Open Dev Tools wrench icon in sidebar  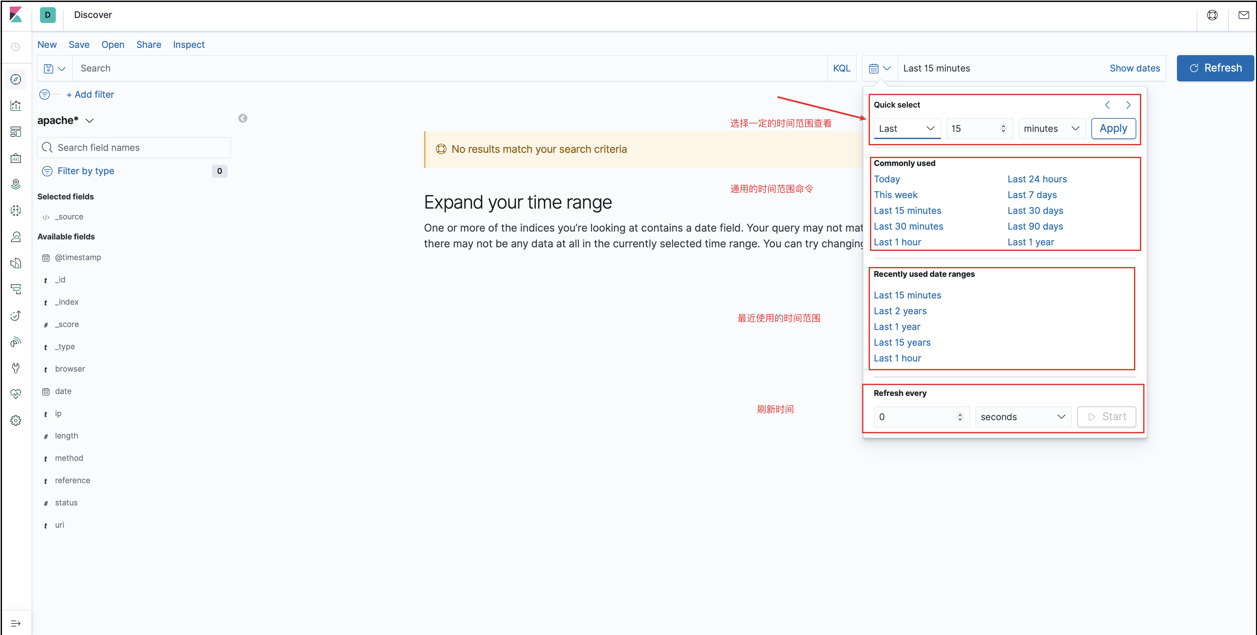(x=16, y=368)
